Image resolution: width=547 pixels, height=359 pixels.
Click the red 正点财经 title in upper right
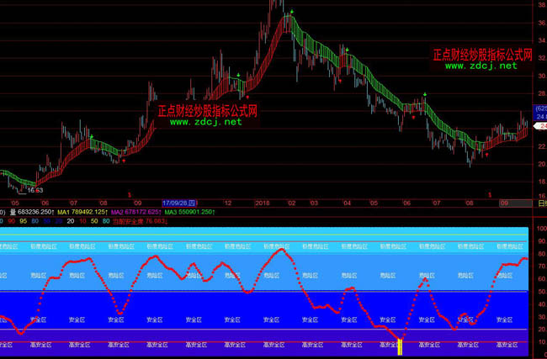pyautogui.click(x=482, y=54)
